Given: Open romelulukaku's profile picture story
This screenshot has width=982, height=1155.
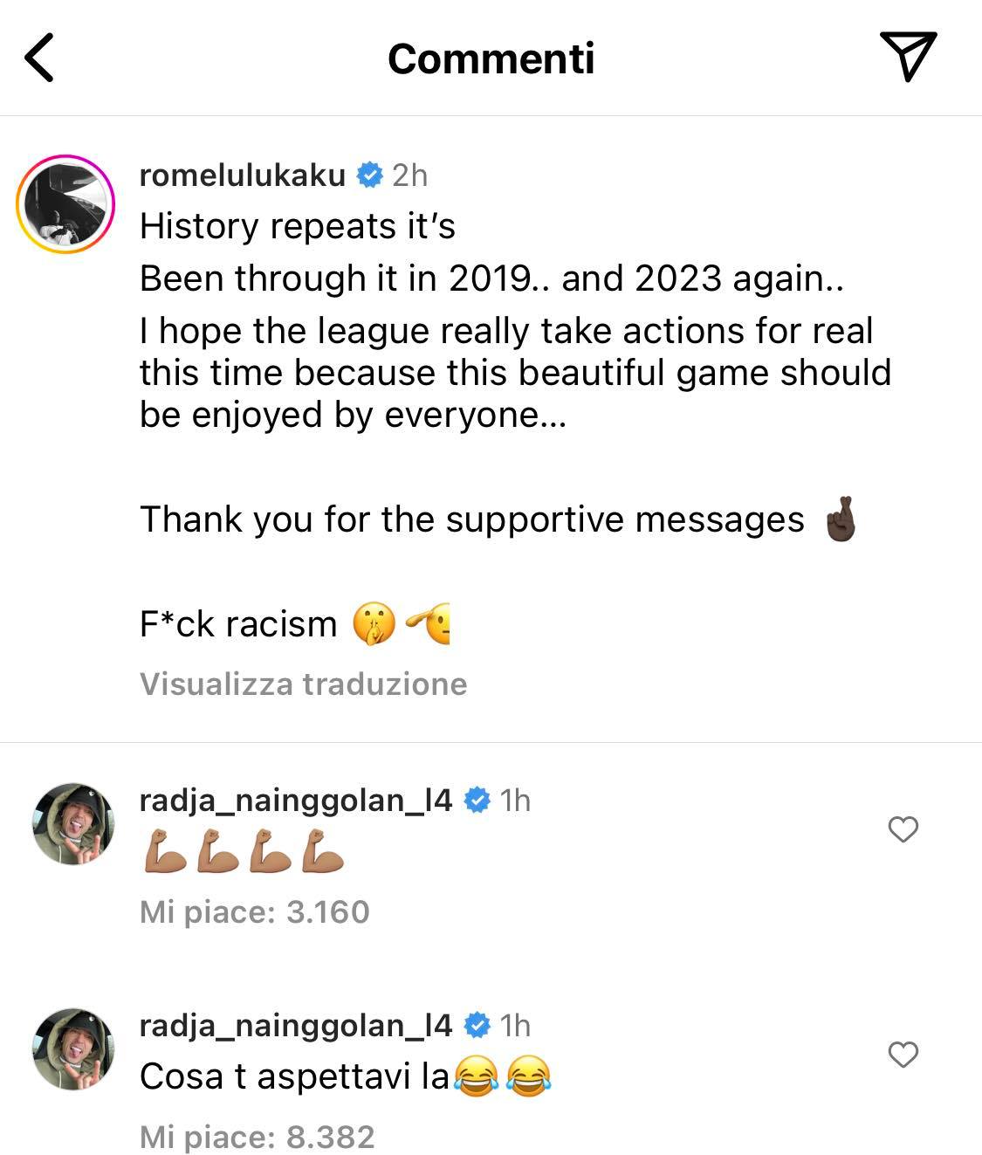Looking at the screenshot, I should [65, 204].
